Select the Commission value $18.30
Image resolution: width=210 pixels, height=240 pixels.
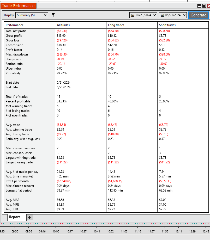(61, 45)
